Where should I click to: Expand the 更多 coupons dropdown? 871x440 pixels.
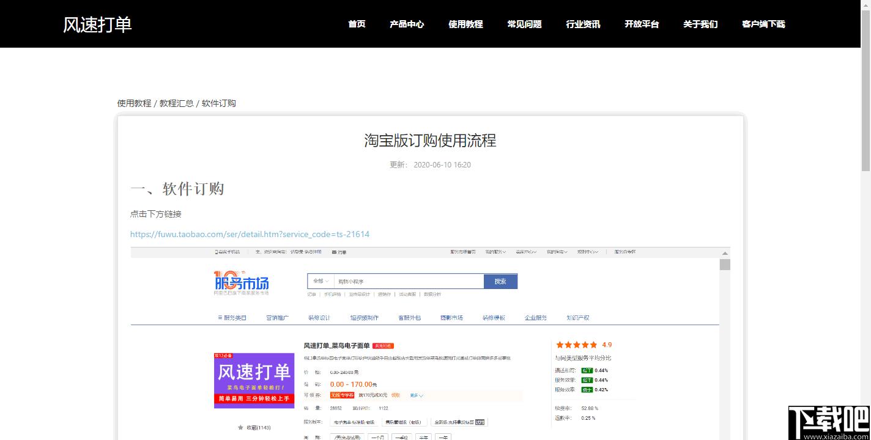coord(417,395)
